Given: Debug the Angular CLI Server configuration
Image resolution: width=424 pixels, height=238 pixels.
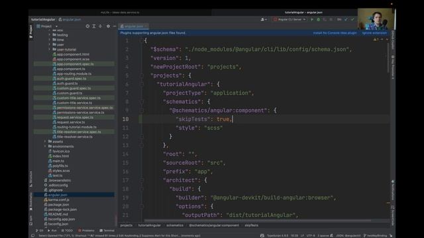Looking at the screenshot, I should [x=318, y=19].
